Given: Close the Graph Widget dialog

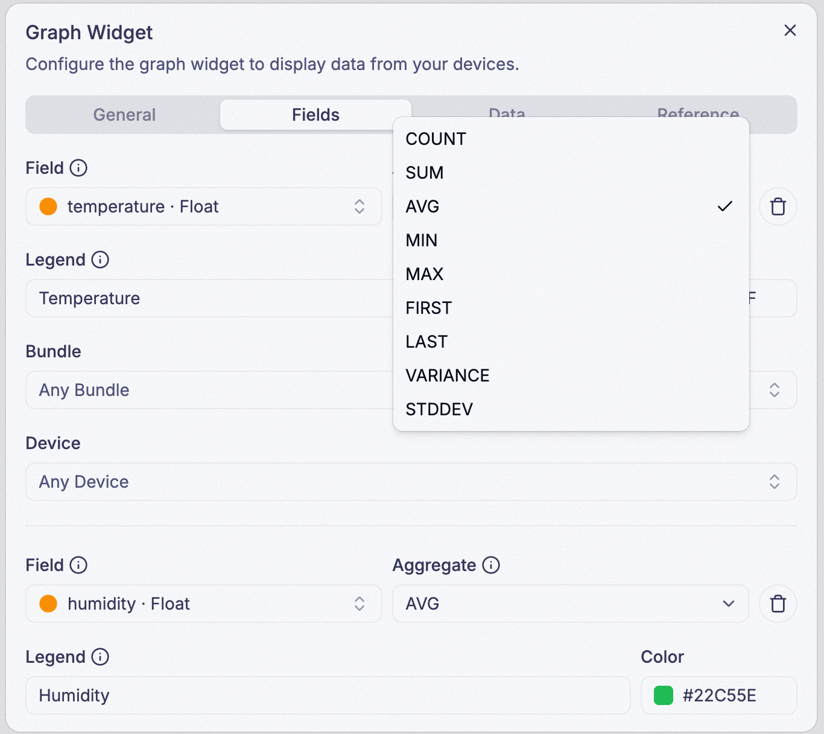Looking at the screenshot, I should click(x=790, y=30).
